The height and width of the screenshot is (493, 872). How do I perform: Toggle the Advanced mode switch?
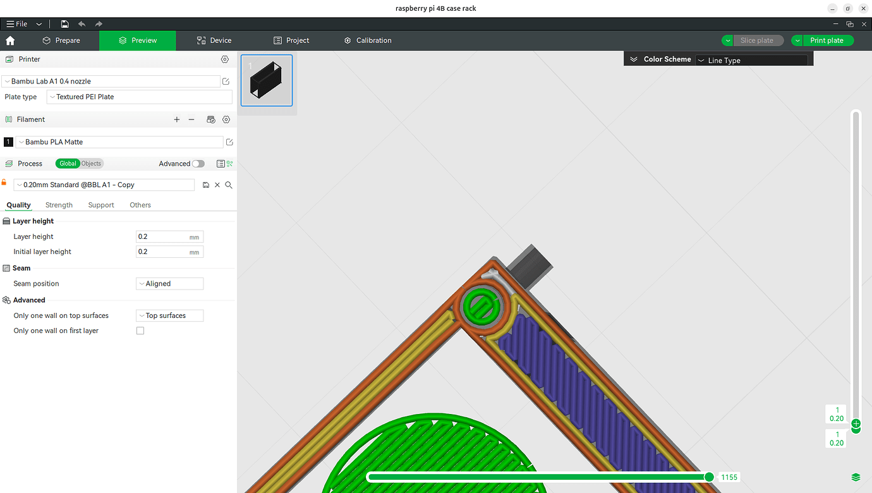[198, 164]
